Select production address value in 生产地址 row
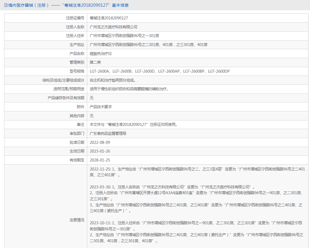This screenshot has width=310, height=248. coord(148,45)
